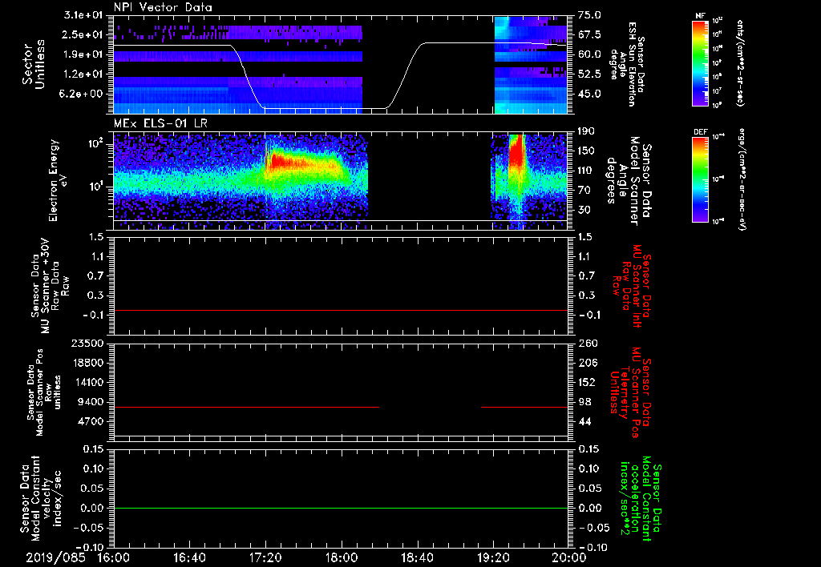821x567 pixels.
Task: Click the 45.0 elevation angle tick label
Action: (x=590, y=94)
